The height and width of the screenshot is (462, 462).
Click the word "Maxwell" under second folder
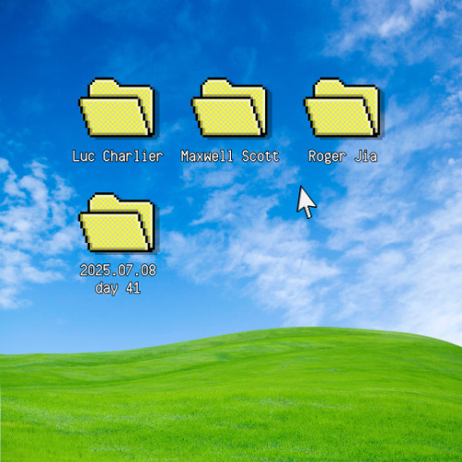point(207,156)
